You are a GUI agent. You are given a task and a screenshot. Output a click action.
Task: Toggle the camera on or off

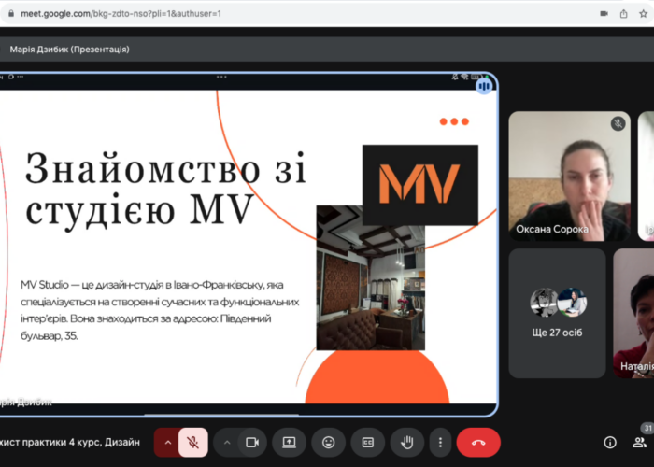pyautogui.click(x=251, y=442)
